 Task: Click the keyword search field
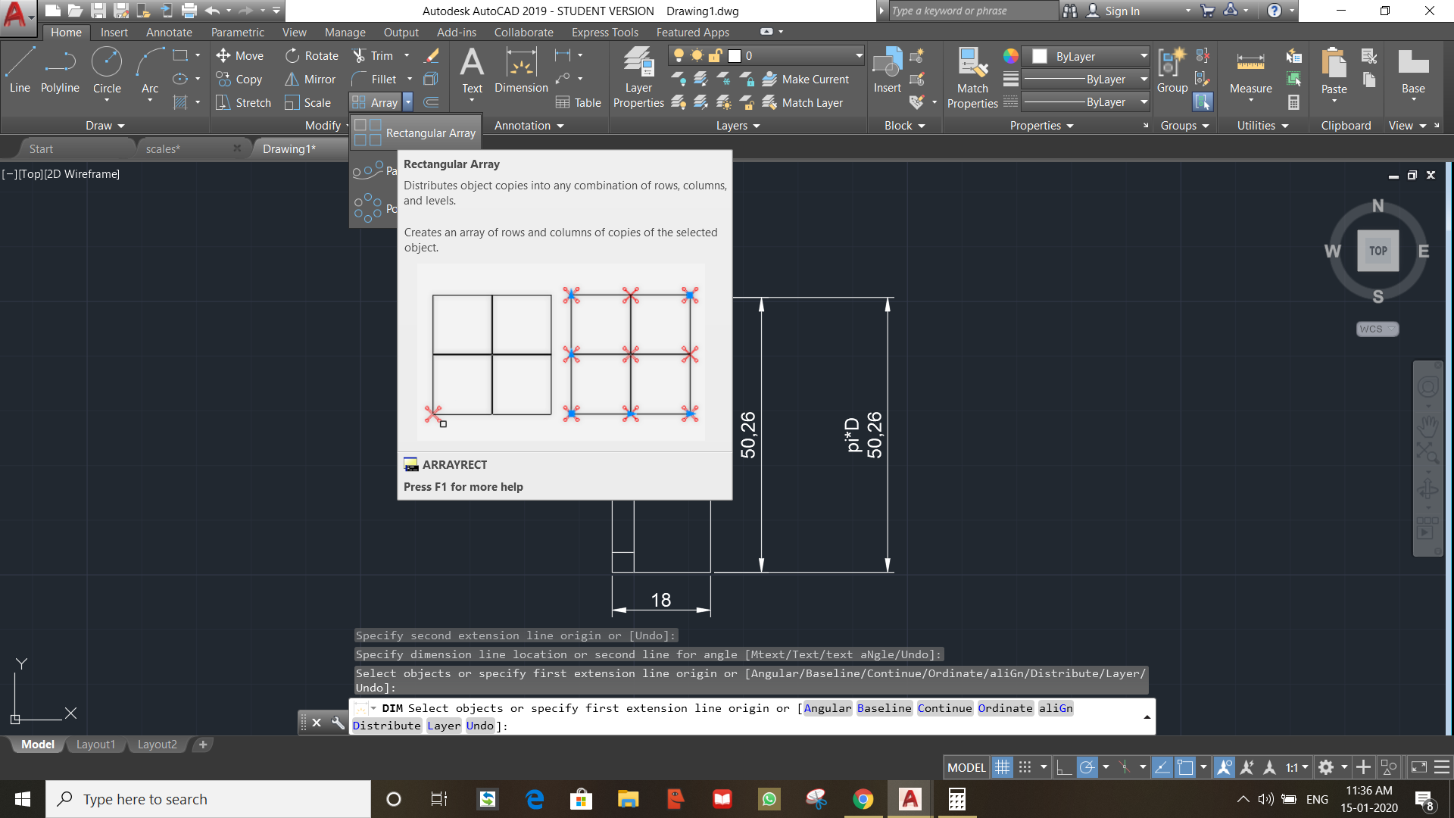(x=972, y=11)
